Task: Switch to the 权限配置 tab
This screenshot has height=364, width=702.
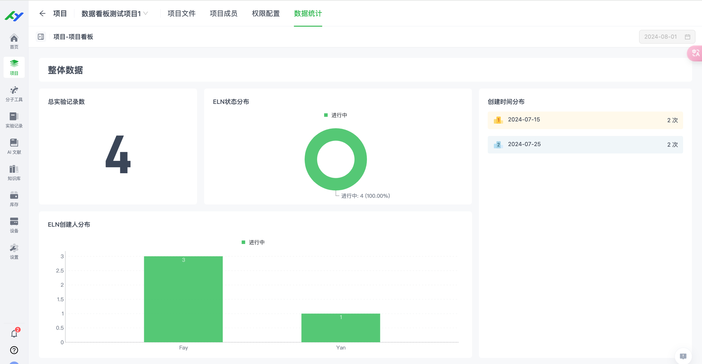Action: [x=266, y=13]
